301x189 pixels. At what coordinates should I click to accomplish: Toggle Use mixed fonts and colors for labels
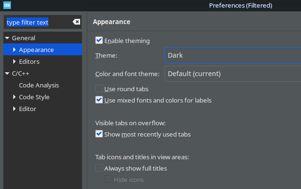[99, 100]
